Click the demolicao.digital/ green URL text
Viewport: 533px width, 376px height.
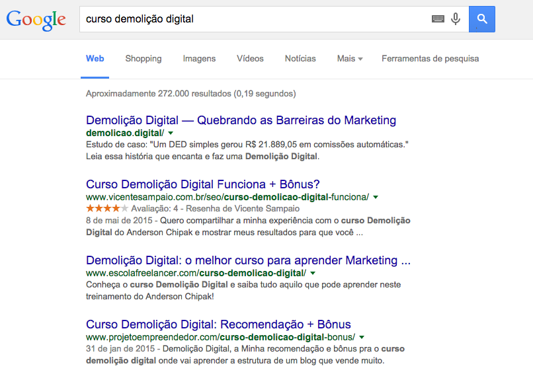click(125, 133)
